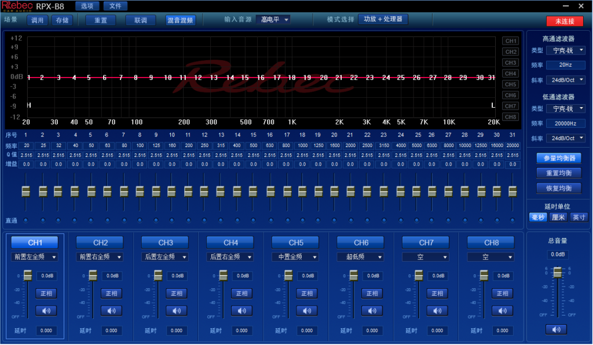Select the CH8 channel tab
593x345 pixels.
click(x=491, y=243)
